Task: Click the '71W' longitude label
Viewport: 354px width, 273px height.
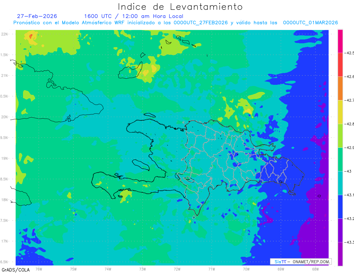Action: click(x=212, y=269)
